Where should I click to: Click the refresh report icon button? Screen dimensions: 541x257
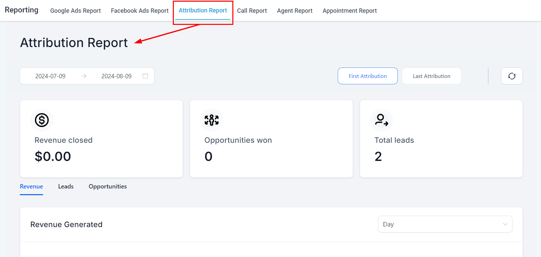pos(511,76)
